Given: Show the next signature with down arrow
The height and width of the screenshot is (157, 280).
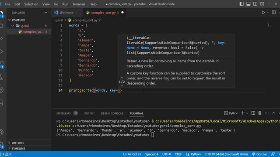Looking at the screenshot, I should [122, 85].
